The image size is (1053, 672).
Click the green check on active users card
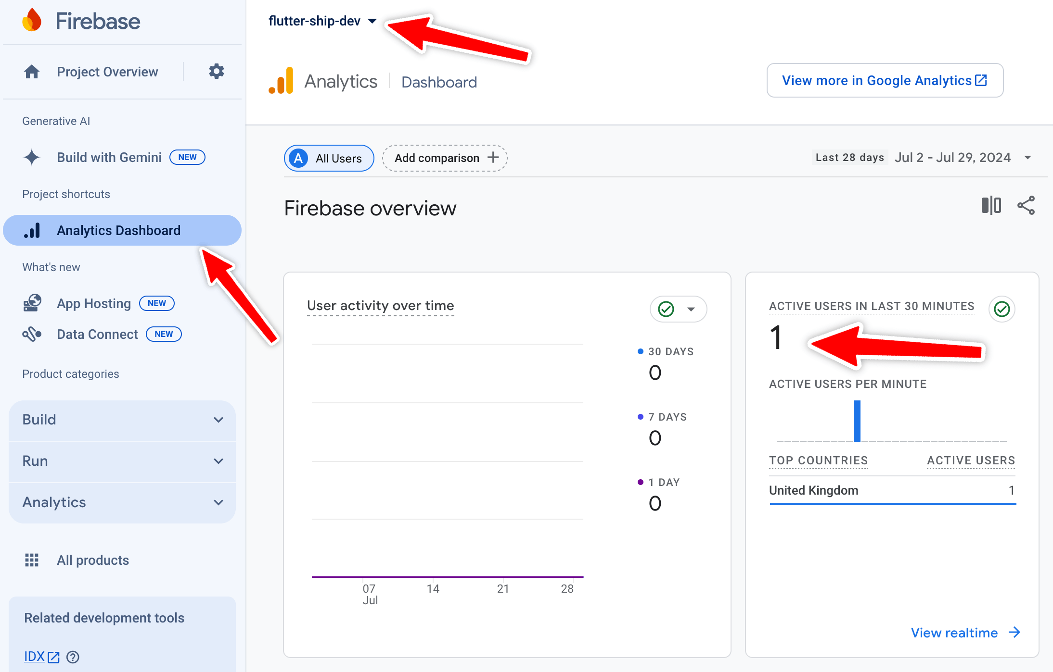[1002, 309]
